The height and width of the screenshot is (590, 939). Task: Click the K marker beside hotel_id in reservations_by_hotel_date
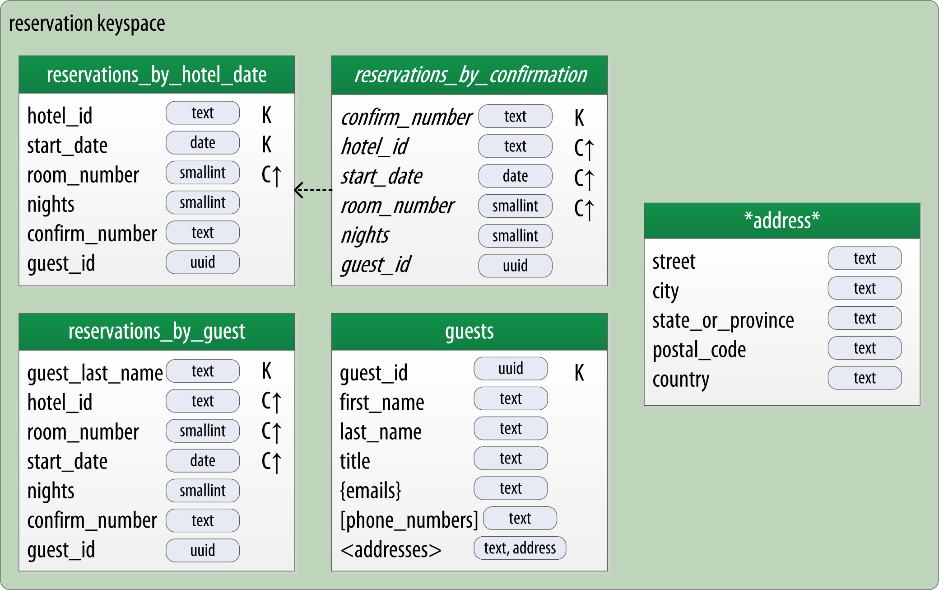click(x=266, y=115)
